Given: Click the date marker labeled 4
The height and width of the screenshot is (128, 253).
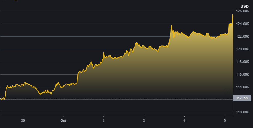Looking at the screenshot, I should coord(184,120).
